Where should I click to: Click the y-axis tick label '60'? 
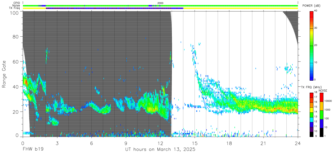(16, 62)
